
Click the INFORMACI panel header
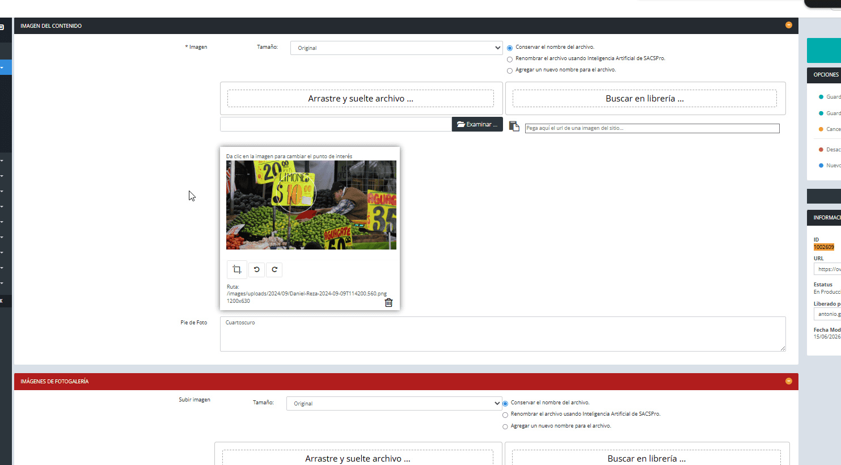[824, 218]
